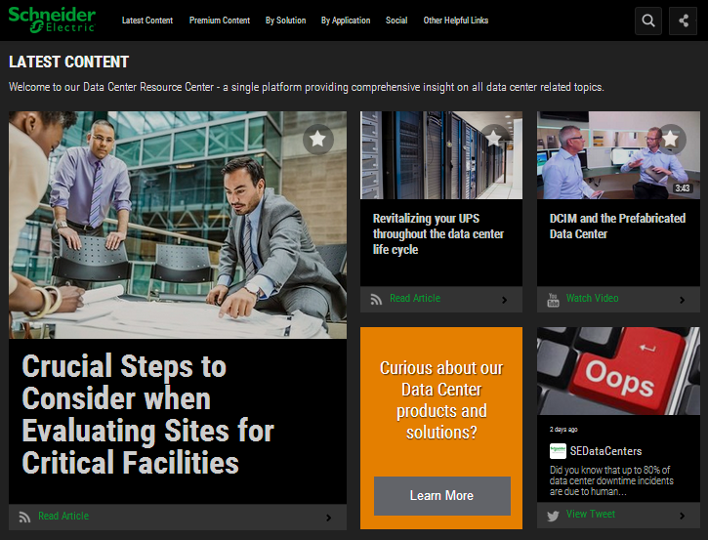Click the View Tweet link
The width and height of the screenshot is (708, 540).
pos(591,515)
